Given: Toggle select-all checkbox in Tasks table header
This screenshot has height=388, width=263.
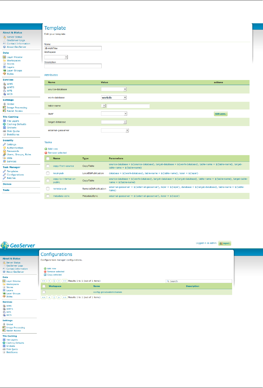Looking at the screenshot, I should [x=48, y=158].
